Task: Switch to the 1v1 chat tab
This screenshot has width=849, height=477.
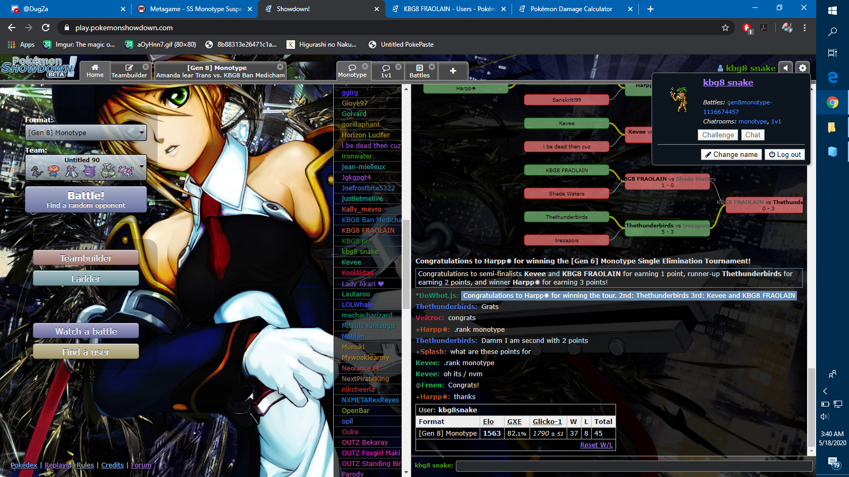Action: click(386, 71)
